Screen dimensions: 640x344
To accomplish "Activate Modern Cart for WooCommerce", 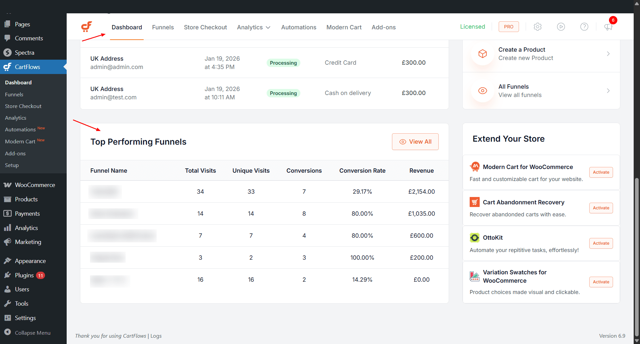I will 601,172.
